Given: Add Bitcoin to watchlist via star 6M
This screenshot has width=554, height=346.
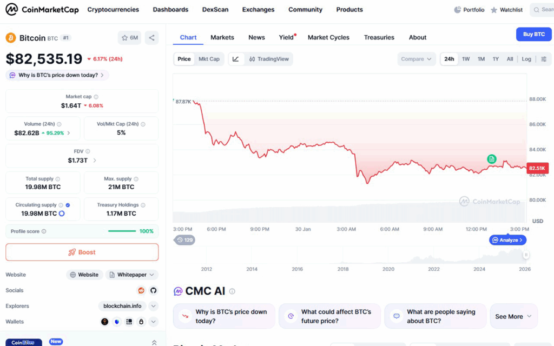Looking at the screenshot, I should pos(129,38).
